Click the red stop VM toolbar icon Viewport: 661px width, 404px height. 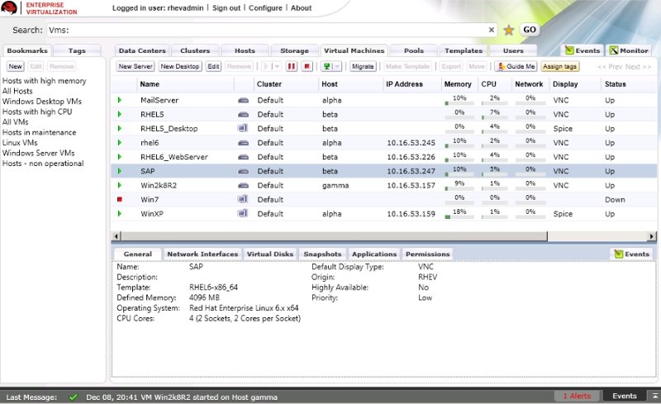point(307,66)
